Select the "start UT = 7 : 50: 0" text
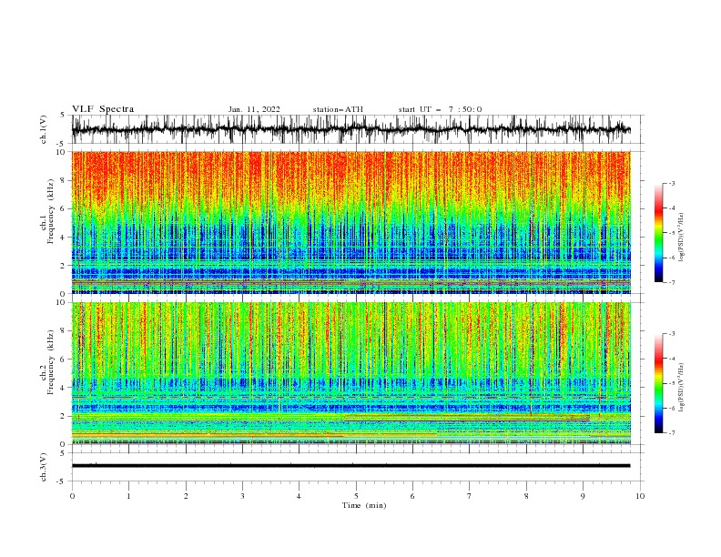This screenshot has height=557, width=721. pos(440,109)
